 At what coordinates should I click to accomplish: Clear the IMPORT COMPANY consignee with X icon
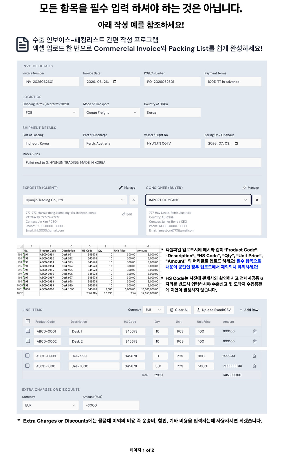click(x=257, y=200)
